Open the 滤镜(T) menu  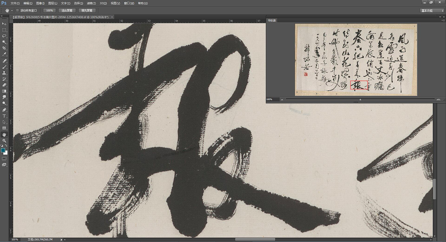point(91,3)
